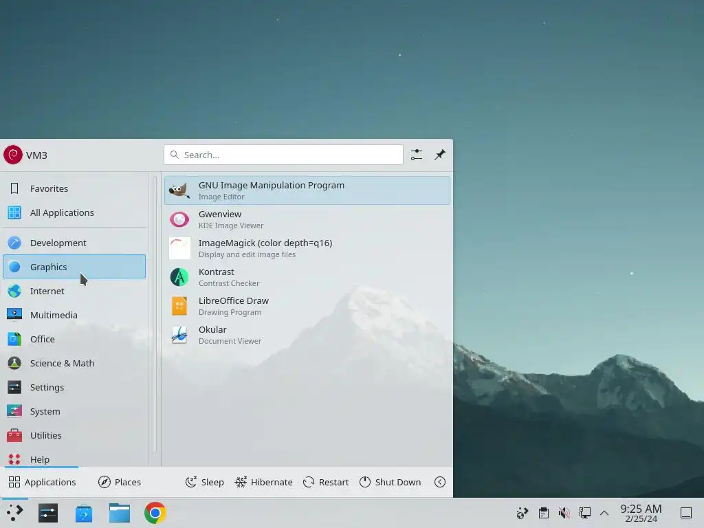Put the computer to Sleep
This screenshot has width=704, height=528.
click(x=205, y=482)
